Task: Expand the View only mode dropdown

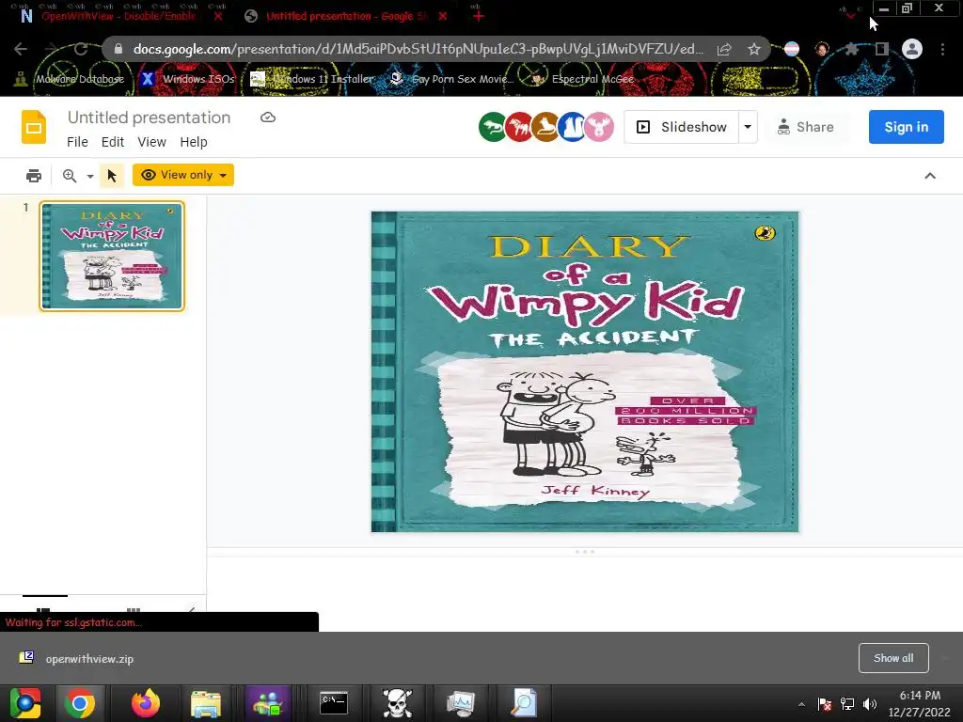Action: (x=183, y=175)
